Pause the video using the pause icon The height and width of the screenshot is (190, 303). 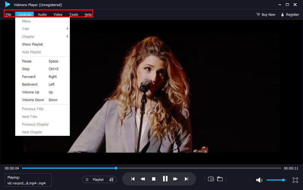(165, 179)
